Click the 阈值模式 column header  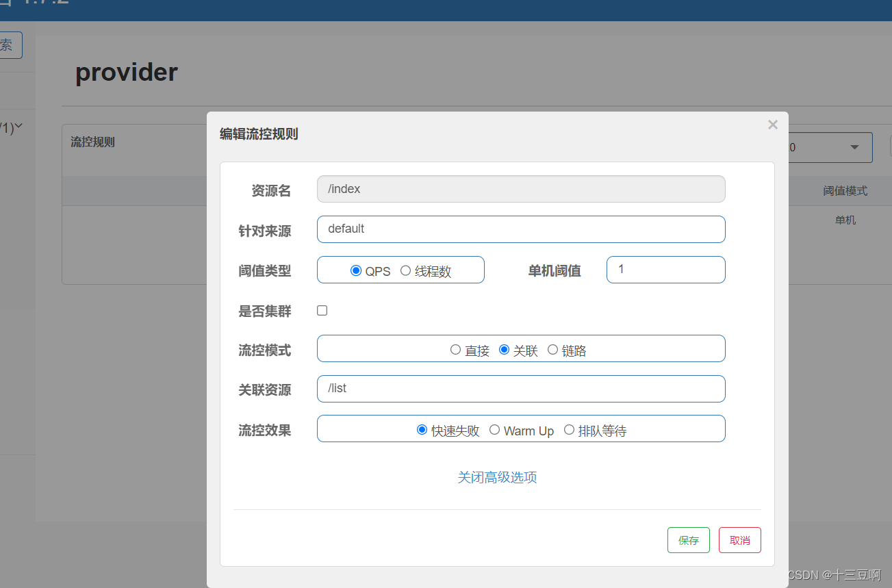(x=845, y=191)
